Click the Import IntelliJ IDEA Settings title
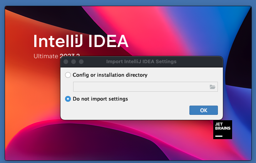 pos(141,62)
